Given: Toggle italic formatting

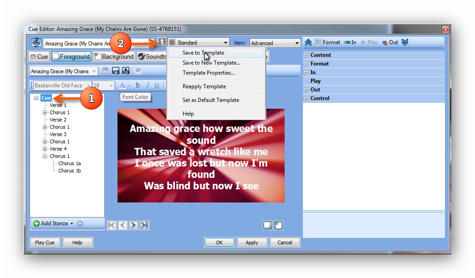Looking at the screenshot, I should tap(148, 85).
